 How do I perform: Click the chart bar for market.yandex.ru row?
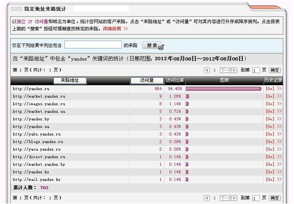(x=187, y=96)
